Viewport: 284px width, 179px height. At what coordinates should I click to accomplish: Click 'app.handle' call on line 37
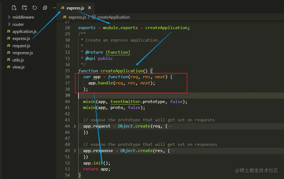pos(100,83)
